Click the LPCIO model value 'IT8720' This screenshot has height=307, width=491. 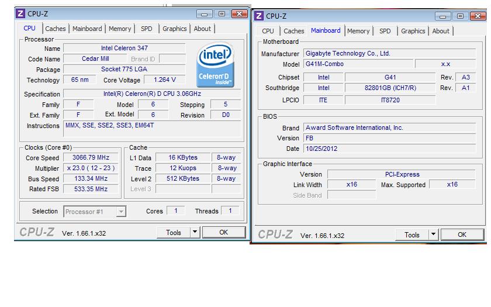(x=390, y=100)
